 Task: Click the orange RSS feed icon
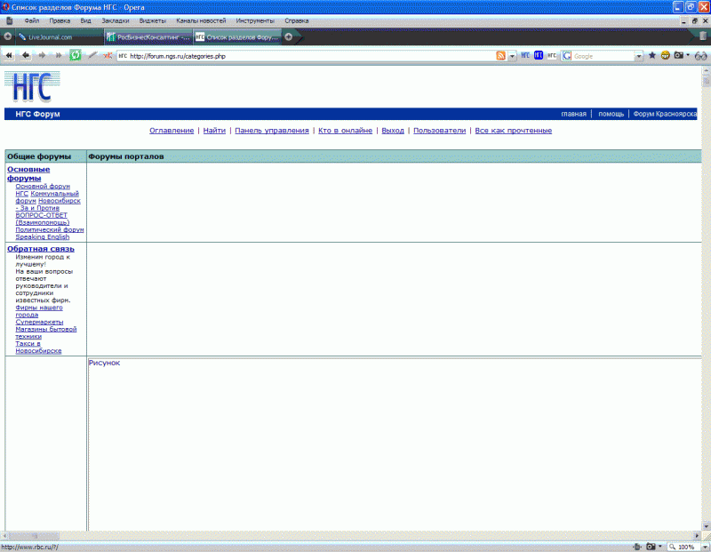[x=501, y=55]
